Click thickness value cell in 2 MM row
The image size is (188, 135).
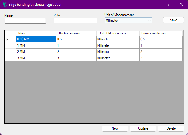point(76,52)
